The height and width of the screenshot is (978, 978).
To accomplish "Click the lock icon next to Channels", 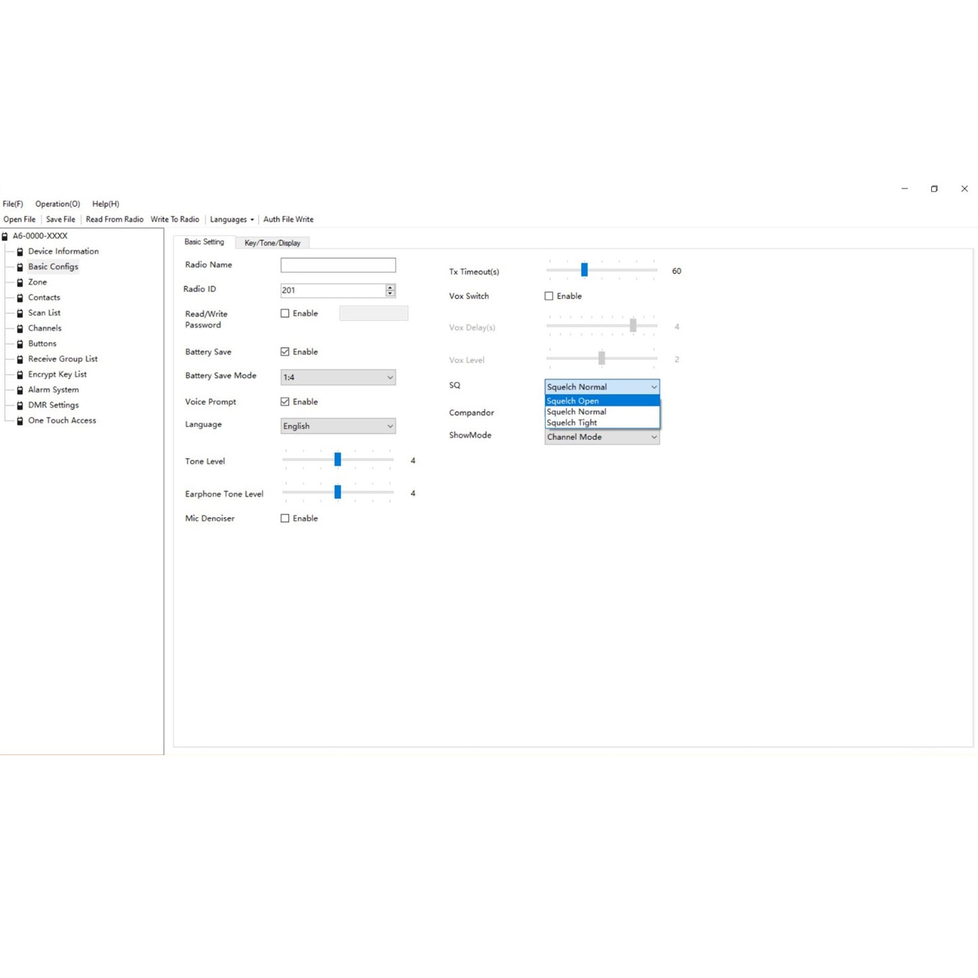I will (20, 328).
